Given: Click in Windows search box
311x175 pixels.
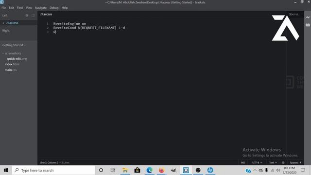Looking at the screenshot, I should (x=53, y=170).
